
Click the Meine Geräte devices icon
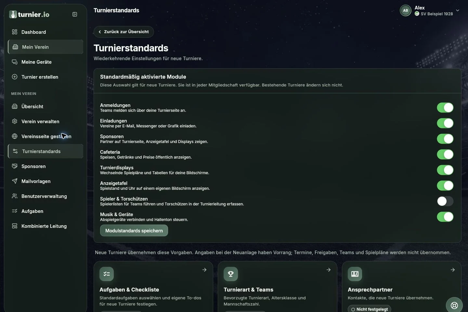point(15,62)
